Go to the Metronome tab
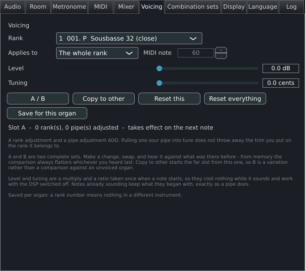305x271 pixels. pos(69,7)
